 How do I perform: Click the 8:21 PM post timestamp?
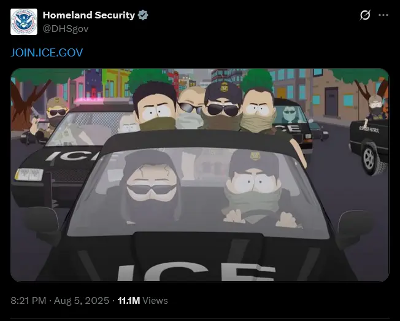(x=28, y=300)
